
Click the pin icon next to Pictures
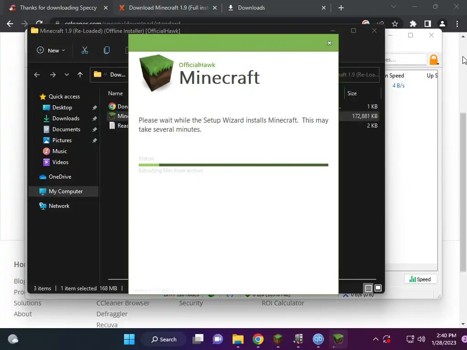point(94,140)
